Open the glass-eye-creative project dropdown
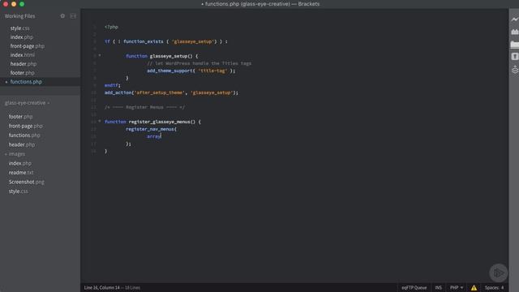 [27, 103]
